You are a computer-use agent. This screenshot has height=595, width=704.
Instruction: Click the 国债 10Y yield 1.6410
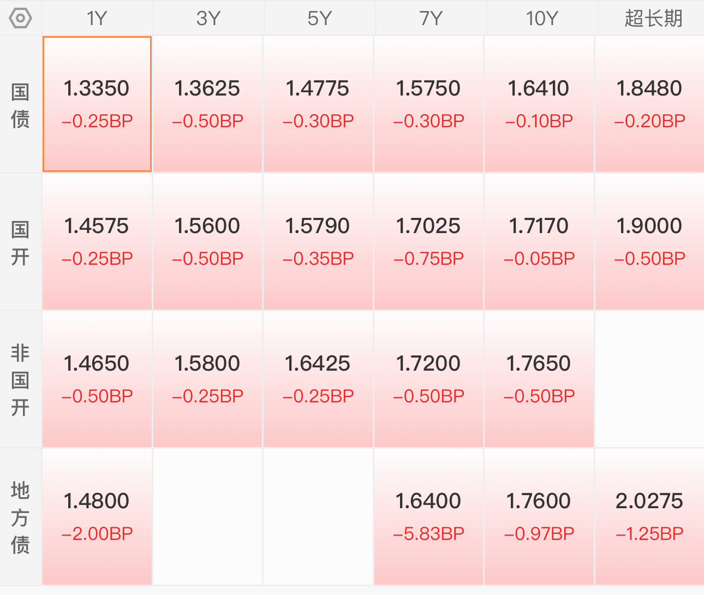click(x=539, y=88)
